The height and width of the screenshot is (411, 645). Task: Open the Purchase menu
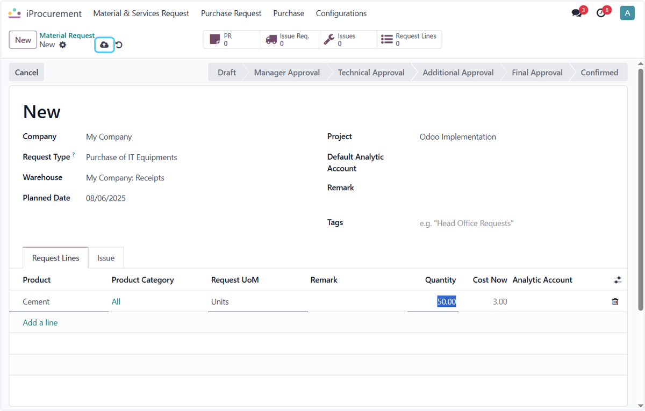tap(289, 13)
